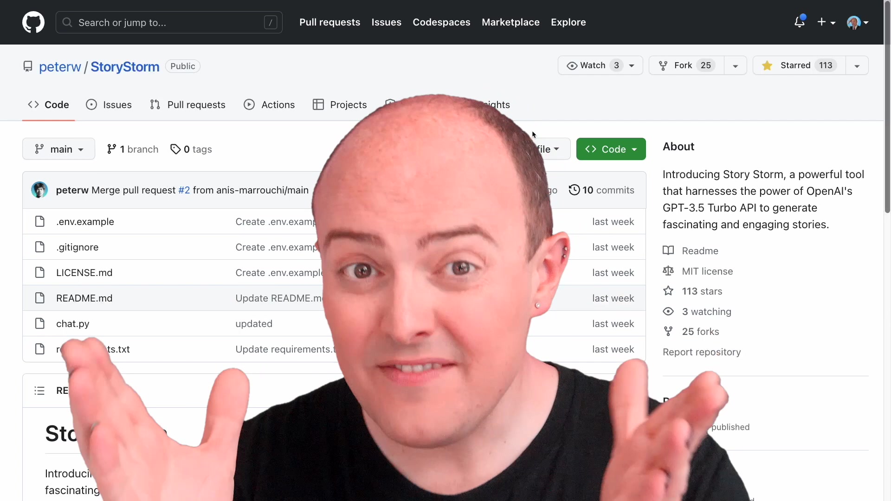Click the scales icon beside MIT license

coord(668,271)
